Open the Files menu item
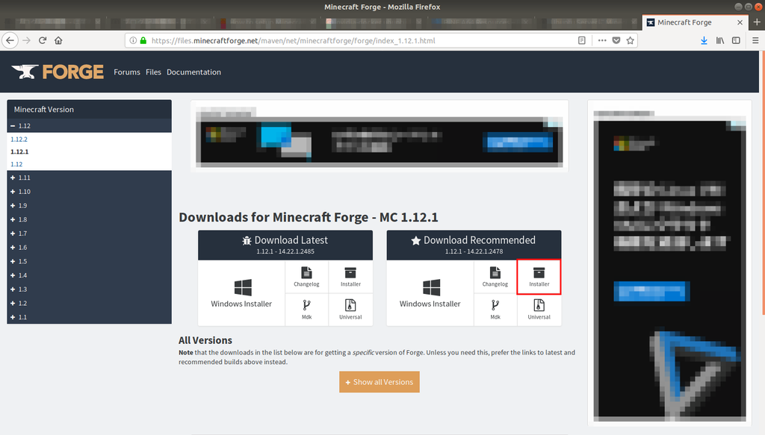This screenshot has height=435, width=765. tap(153, 72)
